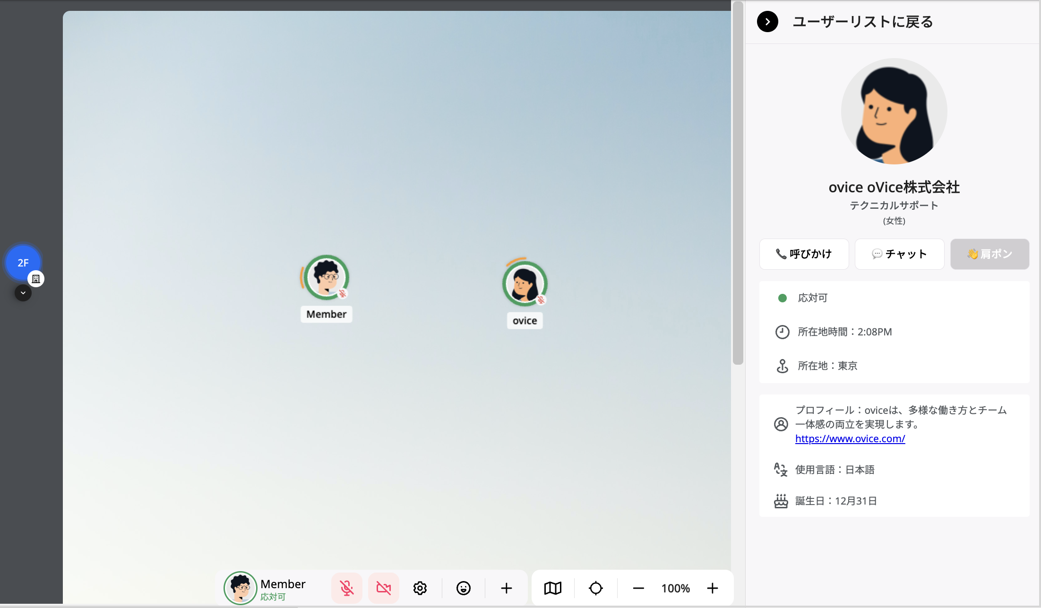Click Member name in the bottom bar

pos(282,584)
